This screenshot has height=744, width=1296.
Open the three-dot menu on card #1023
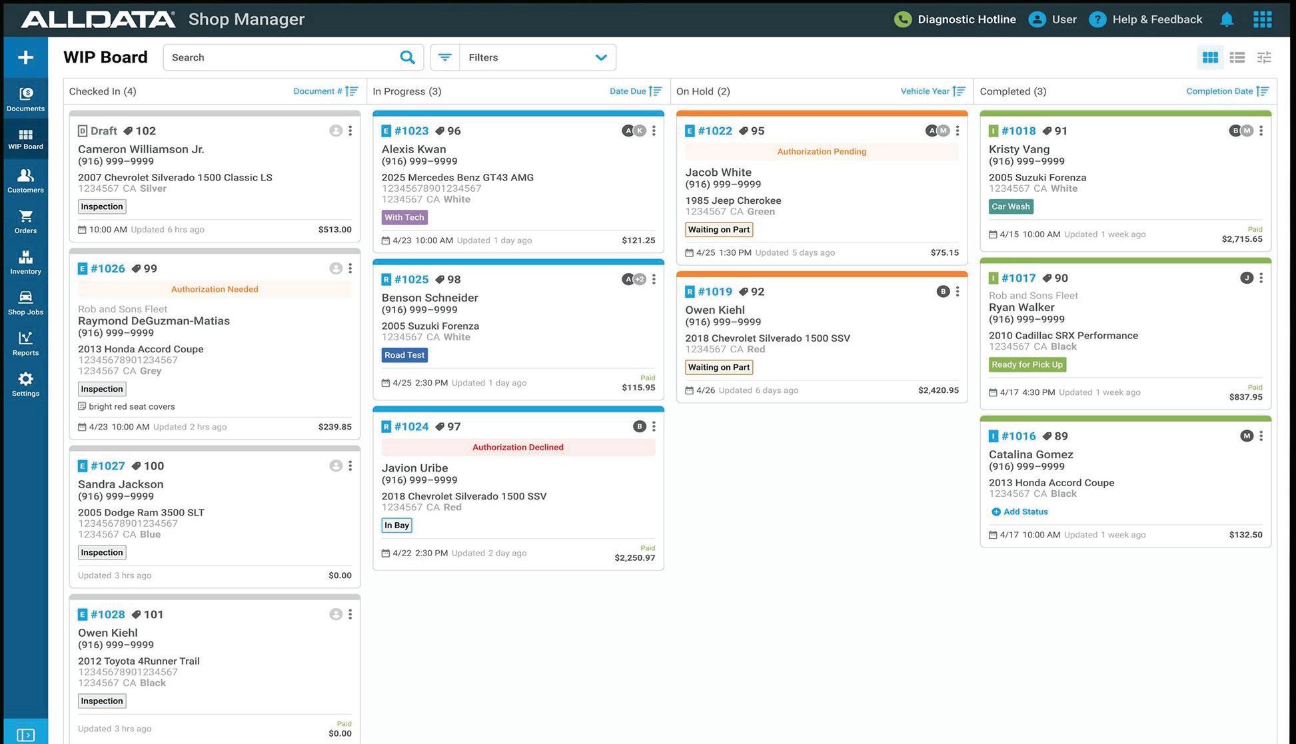coord(654,131)
